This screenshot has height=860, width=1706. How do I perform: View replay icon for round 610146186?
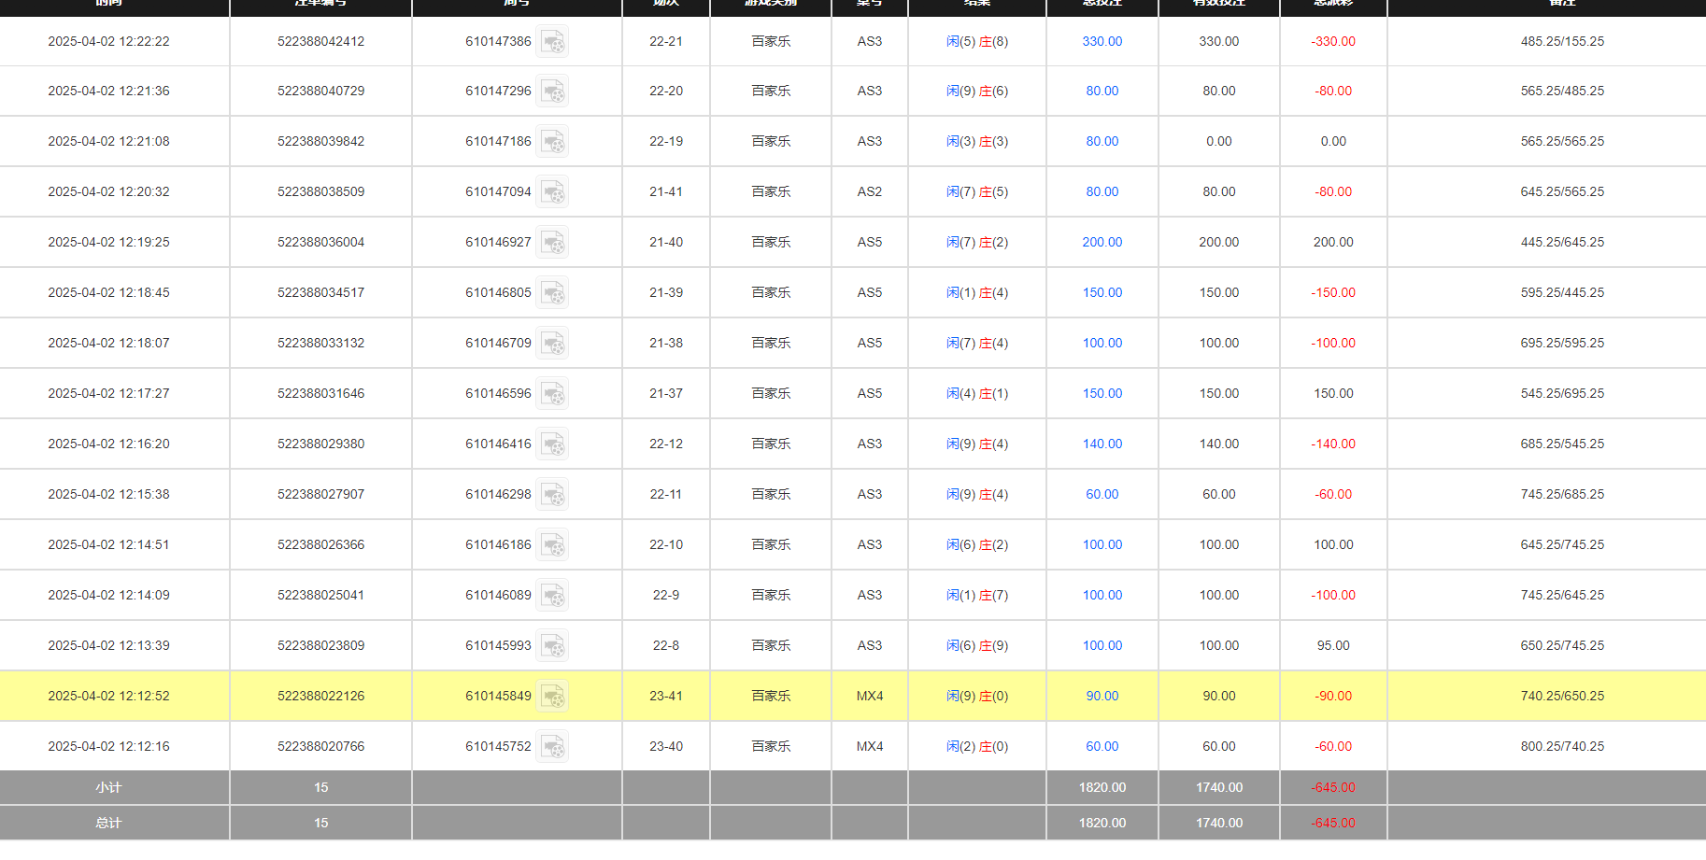click(552, 545)
